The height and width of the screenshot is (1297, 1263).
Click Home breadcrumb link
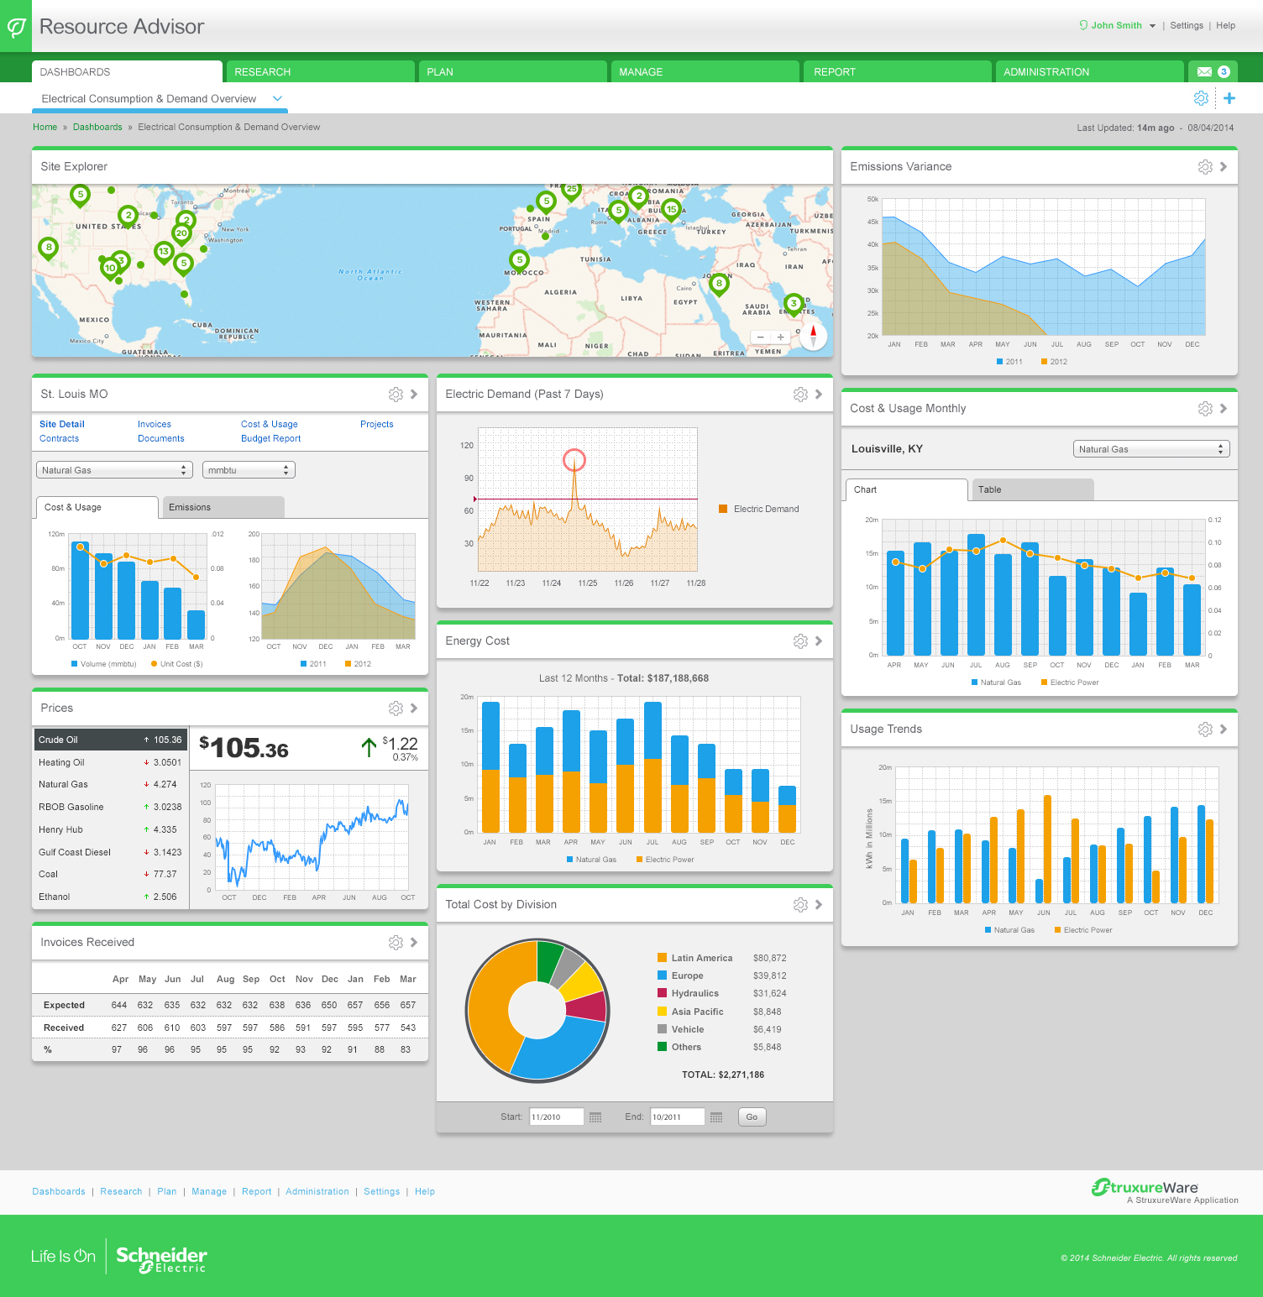[x=45, y=127]
